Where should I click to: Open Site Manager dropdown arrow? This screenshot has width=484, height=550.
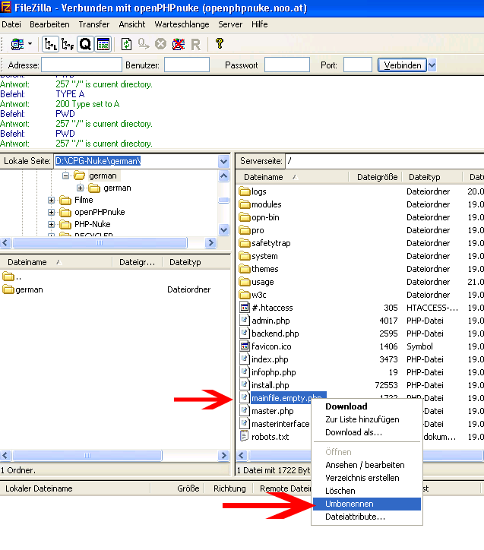30,44
